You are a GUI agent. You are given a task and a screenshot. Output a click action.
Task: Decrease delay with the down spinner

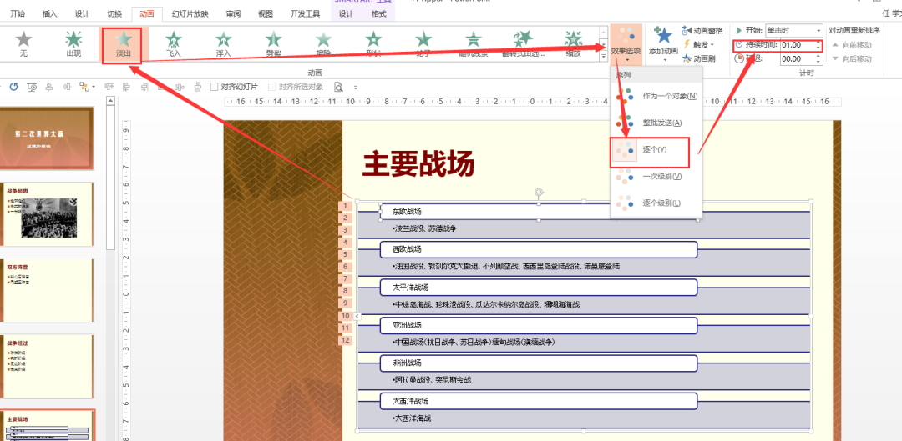pos(818,62)
